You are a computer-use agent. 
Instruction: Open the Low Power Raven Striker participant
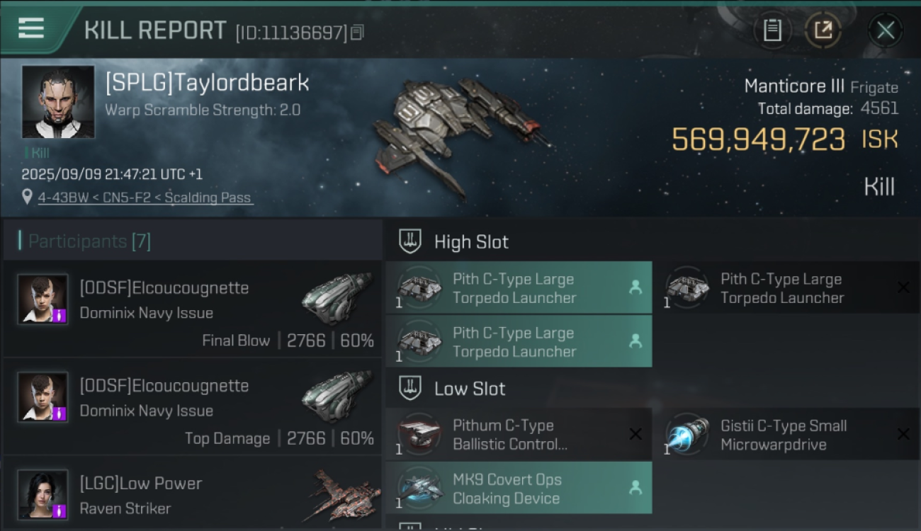click(193, 493)
